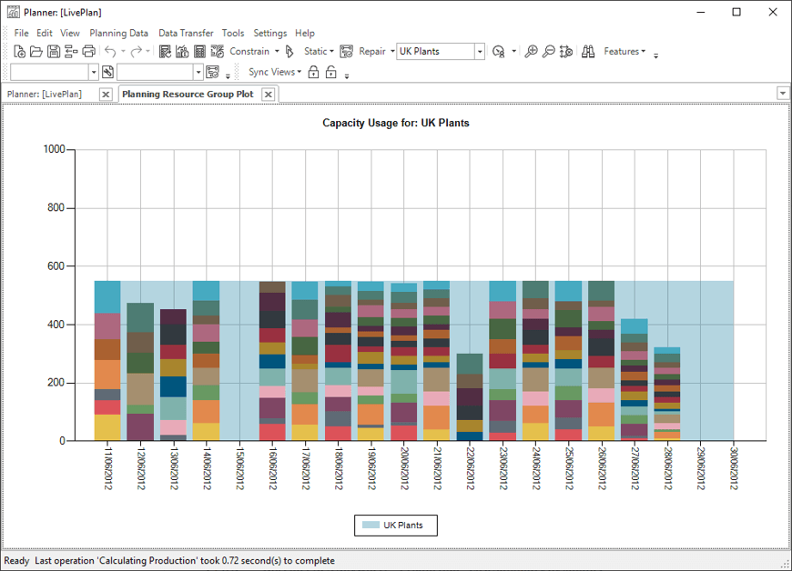Zoom in with the magnifier plus icon
This screenshot has width=792, height=571.
[x=532, y=52]
